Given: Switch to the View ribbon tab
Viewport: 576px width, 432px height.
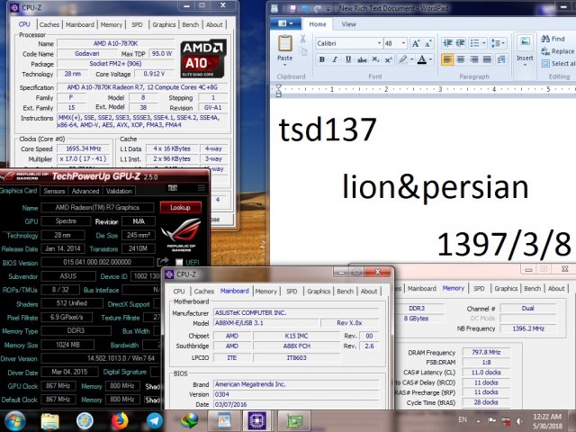Looking at the screenshot, I should coord(348,24).
